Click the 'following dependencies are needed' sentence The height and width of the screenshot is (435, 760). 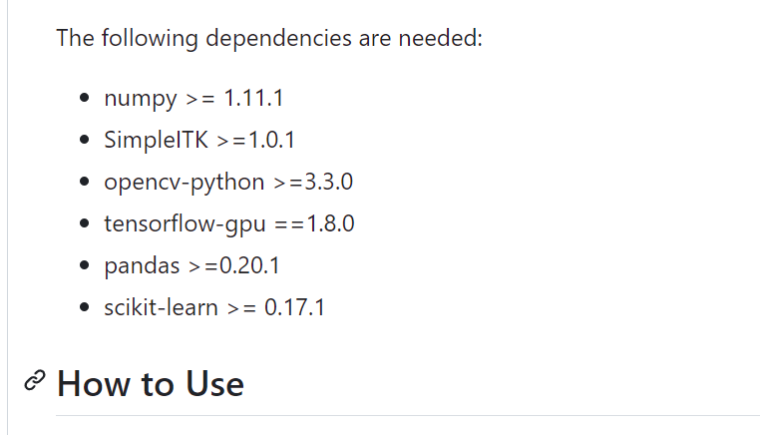pyautogui.click(x=269, y=38)
